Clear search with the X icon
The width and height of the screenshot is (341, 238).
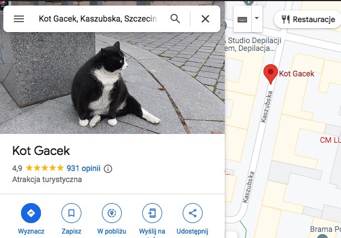tap(205, 19)
